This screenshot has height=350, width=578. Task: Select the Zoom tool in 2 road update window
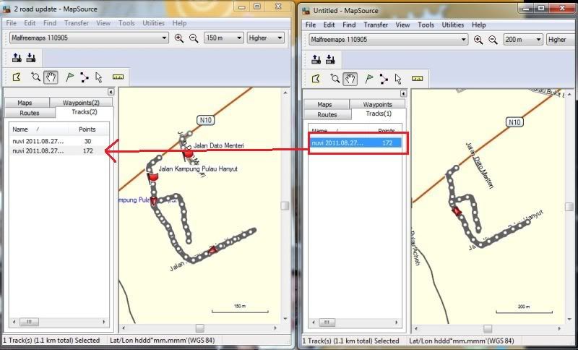[x=35, y=77]
